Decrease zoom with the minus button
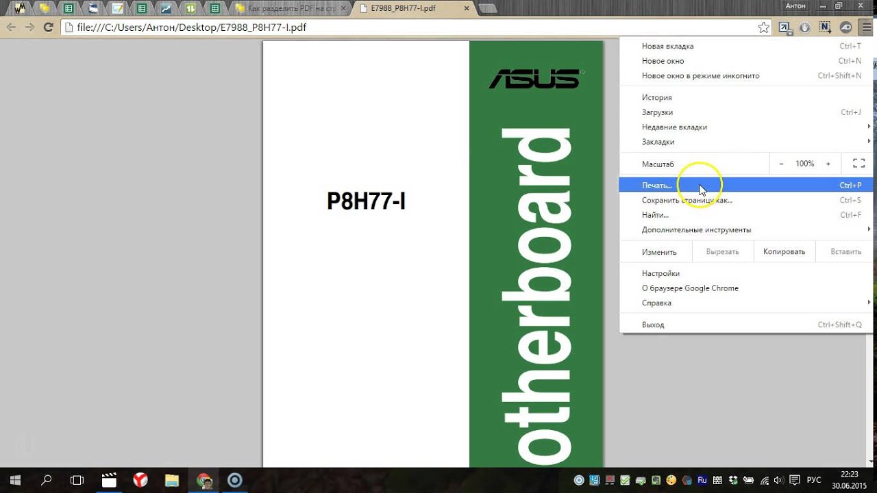Viewport: 877px width, 493px height. [781, 164]
